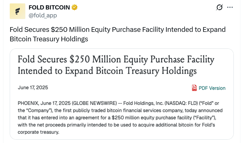Screen dimensions: 243x143
Task: Click the red PDF file icon
Action: coord(194,88)
